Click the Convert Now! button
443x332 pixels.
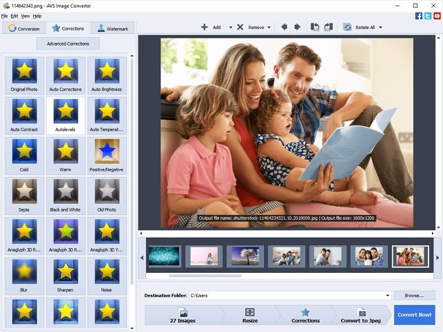(415, 315)
